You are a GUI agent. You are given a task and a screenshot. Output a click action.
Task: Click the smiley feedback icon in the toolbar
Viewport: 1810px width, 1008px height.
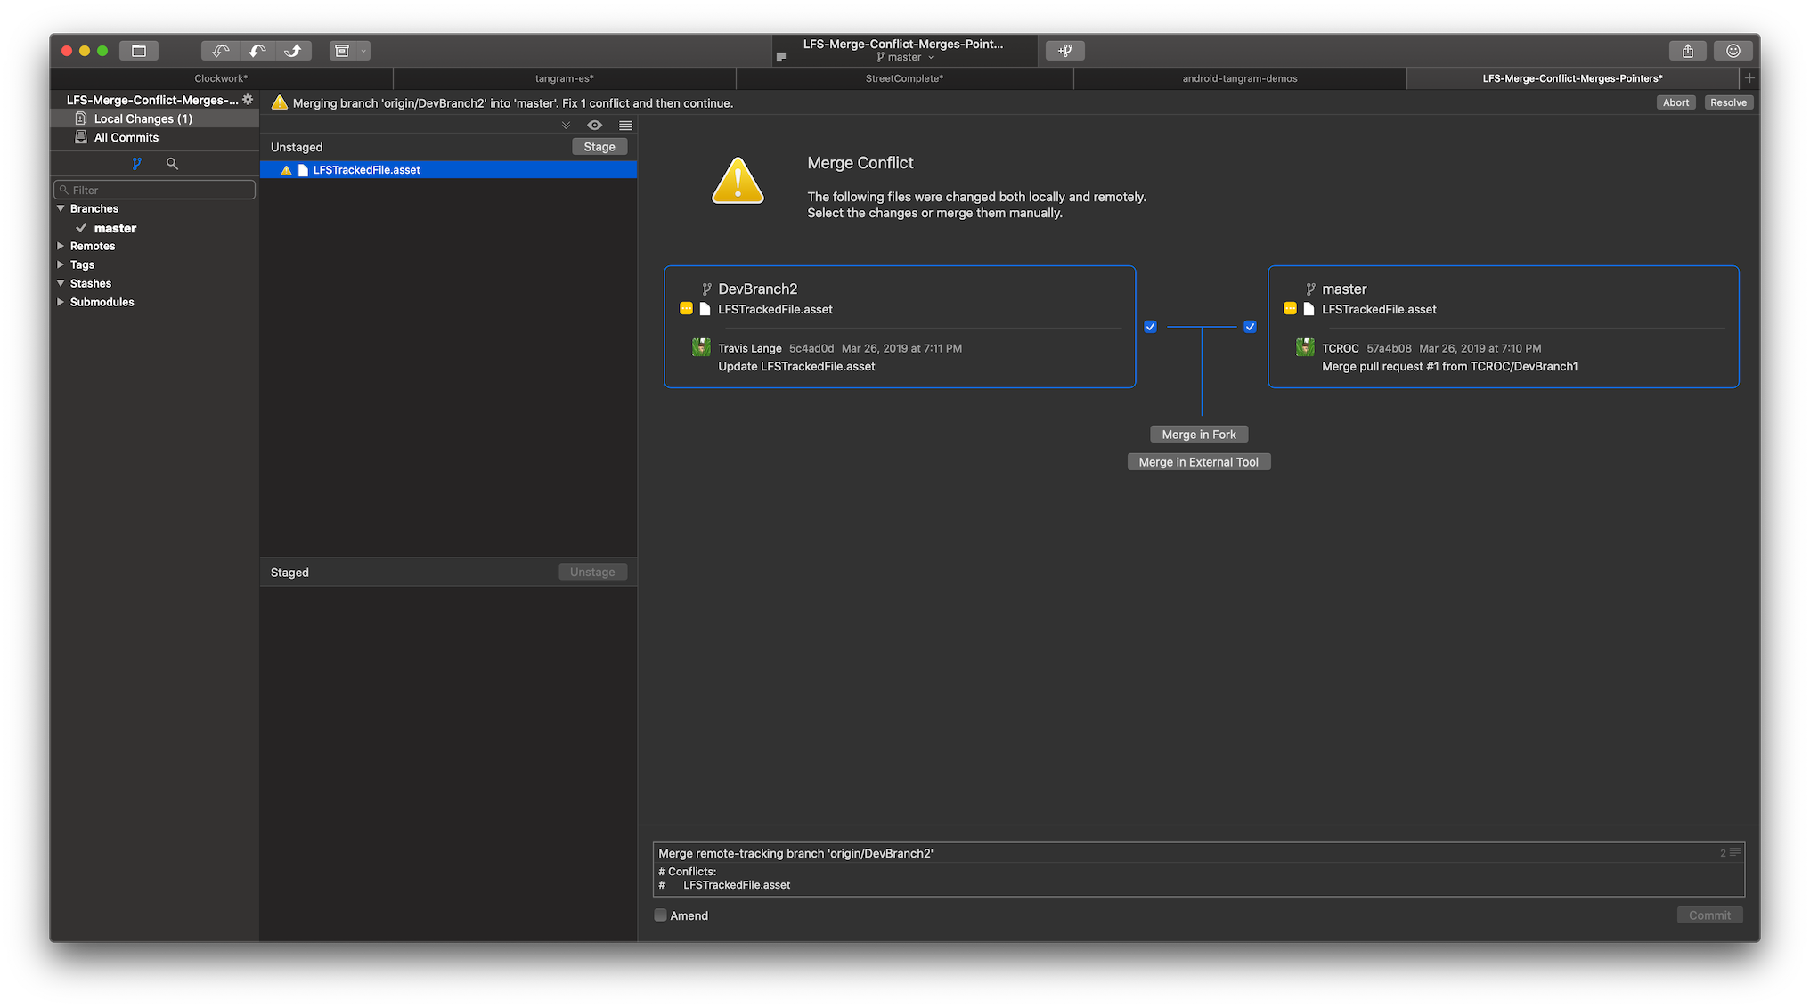point(1733,51)
